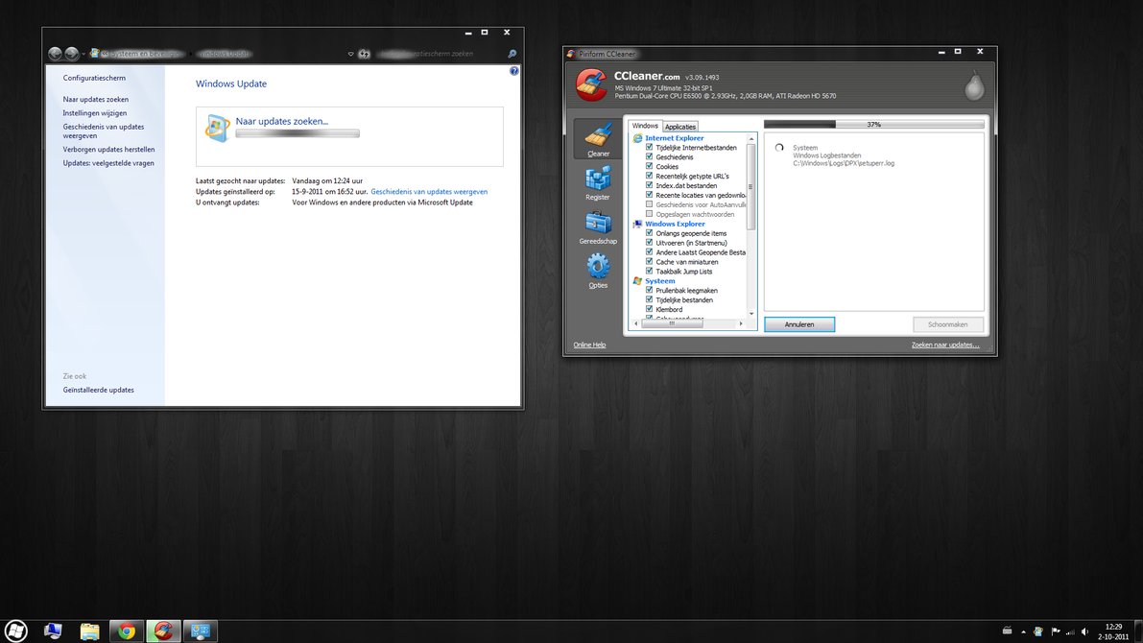This screenshot has width=1143, height=643.
Task: Open recent pages dropdown next to forward button
Action: click(x=84, y=54)
